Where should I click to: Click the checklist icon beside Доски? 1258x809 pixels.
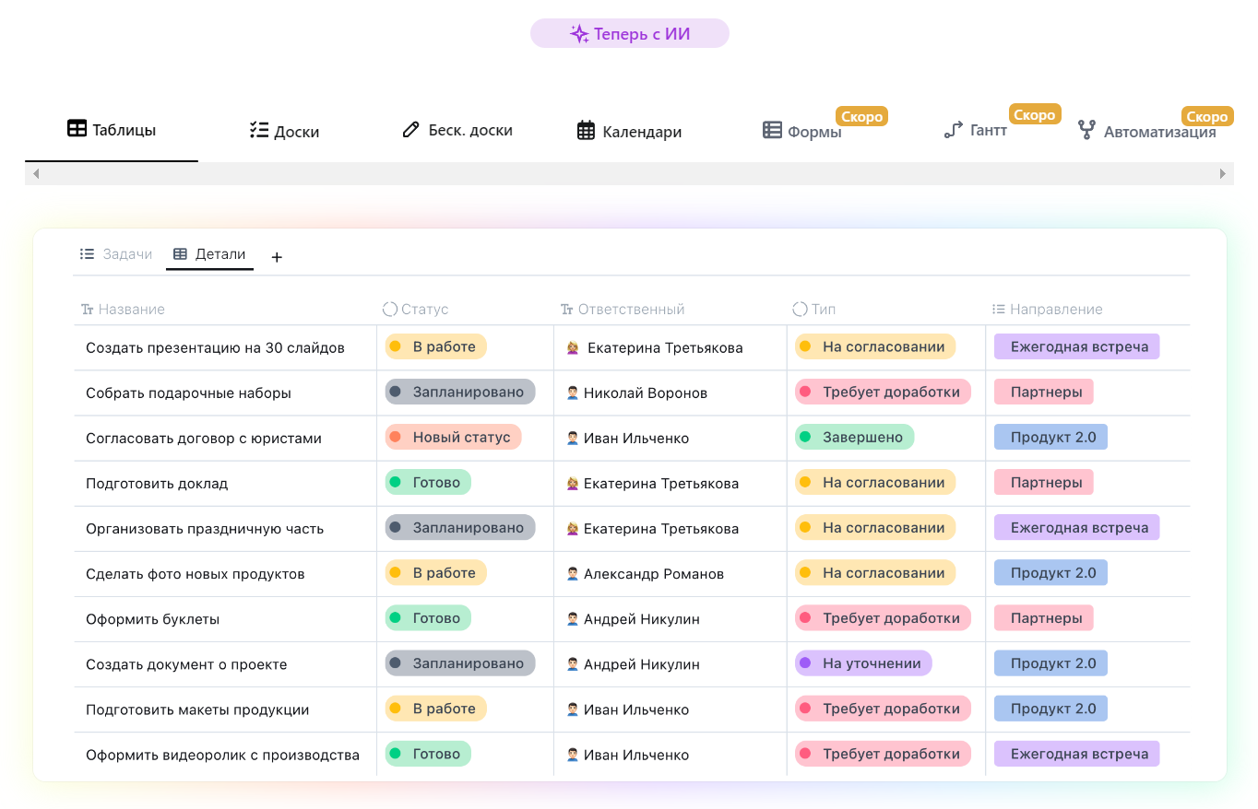(x=259, y=131)
